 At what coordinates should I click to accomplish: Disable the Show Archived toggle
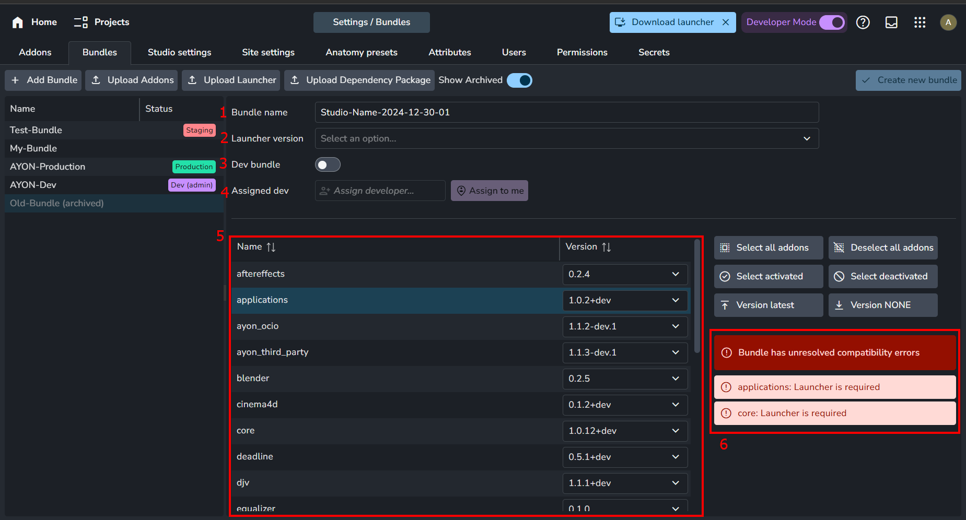(x=519, y=80)
